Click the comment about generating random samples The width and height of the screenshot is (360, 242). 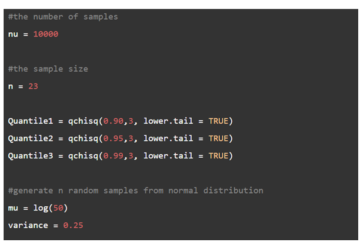(x=135, y=191)
